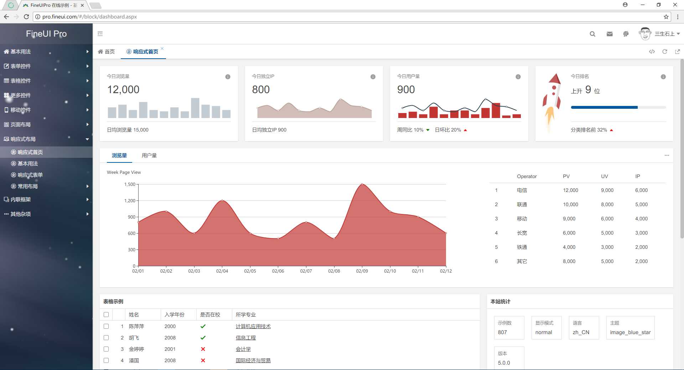
Task: Click the 姓名 column header
Action: click(143, 315)
